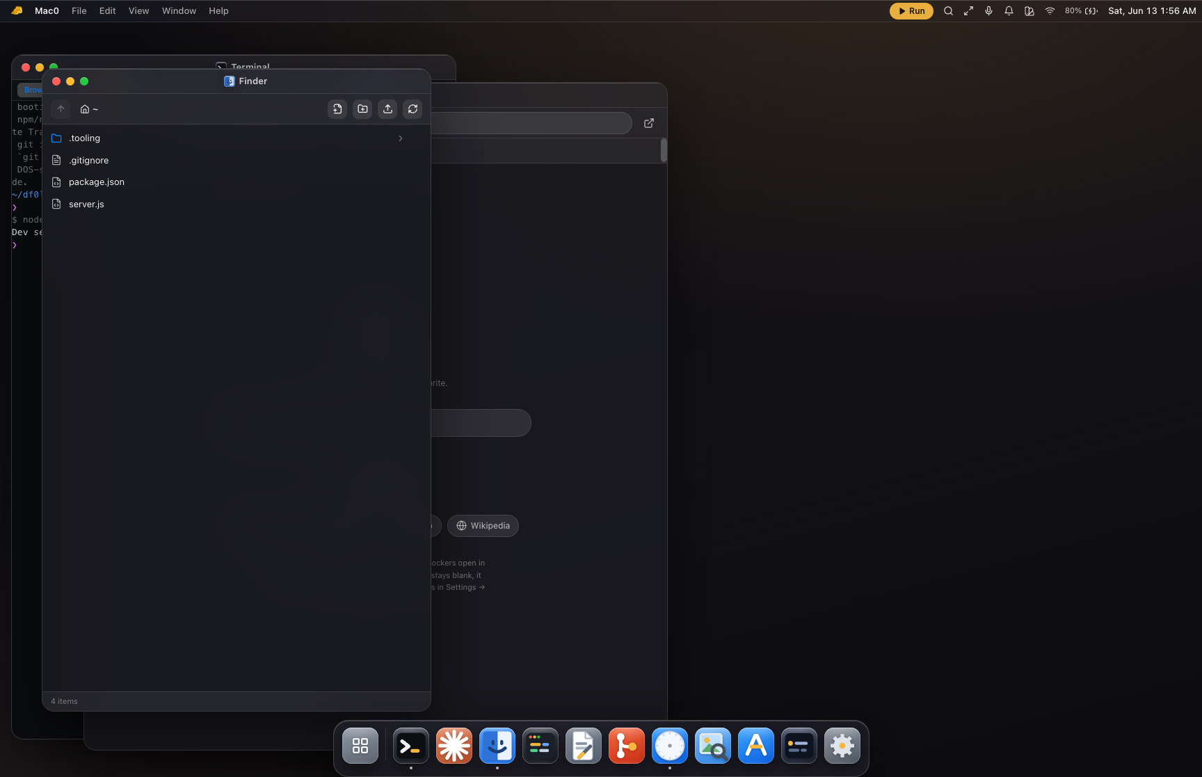The image size is (1202, 777).
Task: Select the server.js file
Action: 237,204
